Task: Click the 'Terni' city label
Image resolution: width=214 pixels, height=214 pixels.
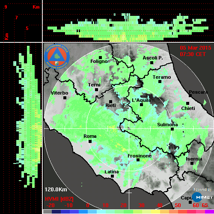Action: (x=94, y=85)
